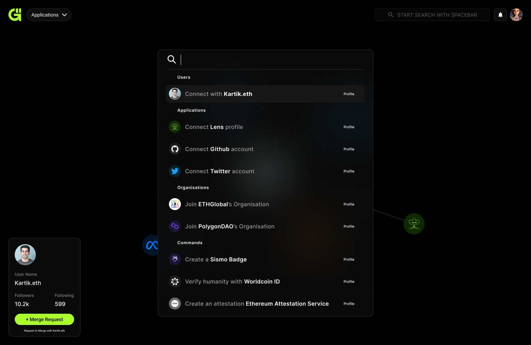Click Profile tag on ETHGlobal row
The image size is (531, 345).
coord(349,204)
